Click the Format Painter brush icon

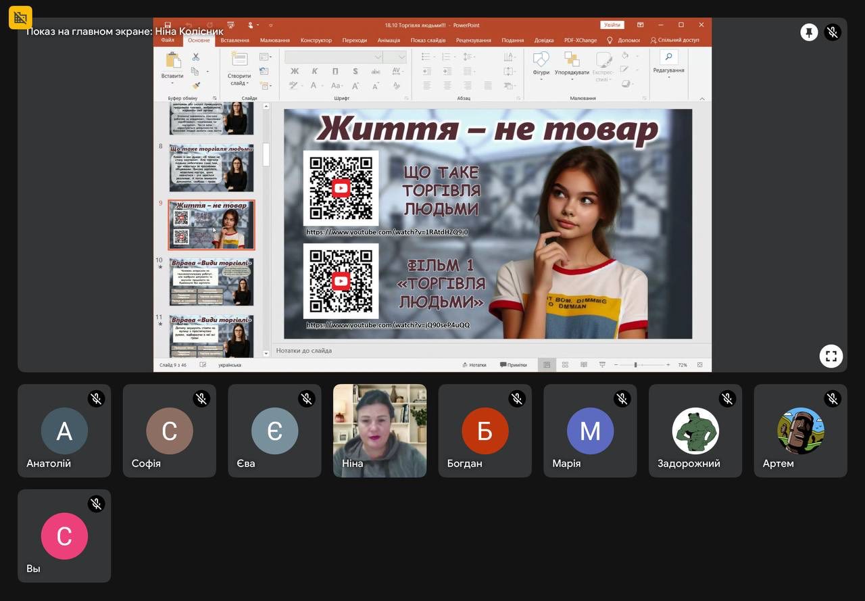coord(195,86)
